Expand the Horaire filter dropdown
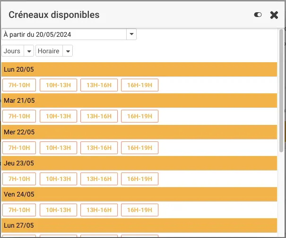This screenshot has height=238, width=286. point(68,51)
